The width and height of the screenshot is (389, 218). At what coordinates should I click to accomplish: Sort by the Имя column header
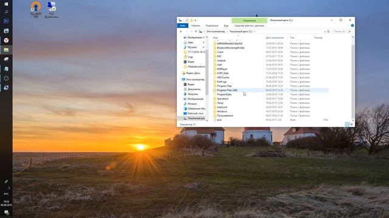pos(215,38)
